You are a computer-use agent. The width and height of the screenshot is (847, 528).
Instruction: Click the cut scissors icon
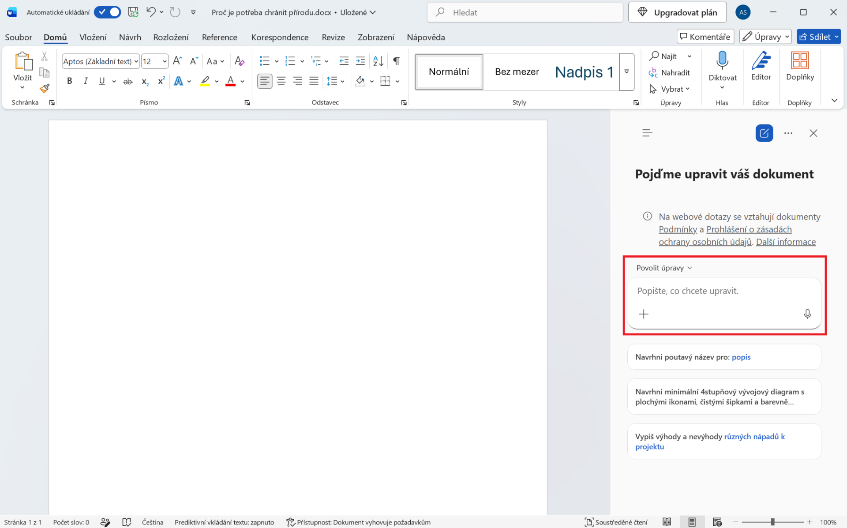pos(44,56)
